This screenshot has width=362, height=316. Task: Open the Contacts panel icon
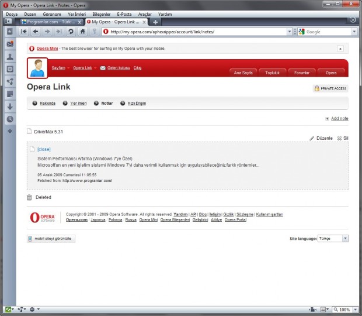click(x=10, y=56)
